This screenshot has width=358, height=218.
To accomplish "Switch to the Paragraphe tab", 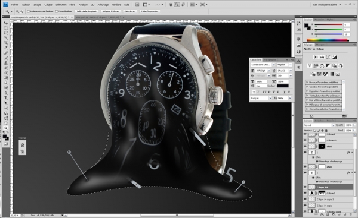I will click(x=270, y=60).
